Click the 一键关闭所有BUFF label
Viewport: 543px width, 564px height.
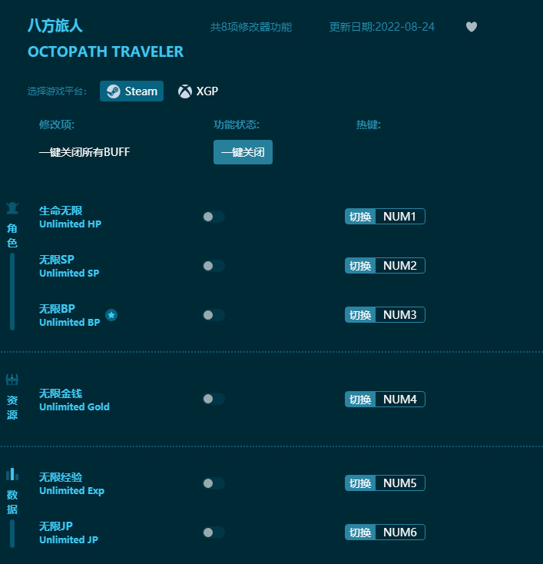point(84,152)
